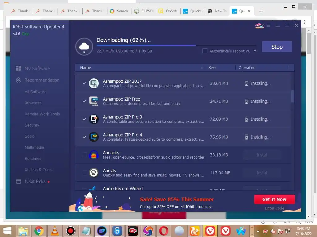Viewport: 317px width, 237px height.
Task: Open the Windows Start menu
Action: pyautogui.click(x=7, y=231)
